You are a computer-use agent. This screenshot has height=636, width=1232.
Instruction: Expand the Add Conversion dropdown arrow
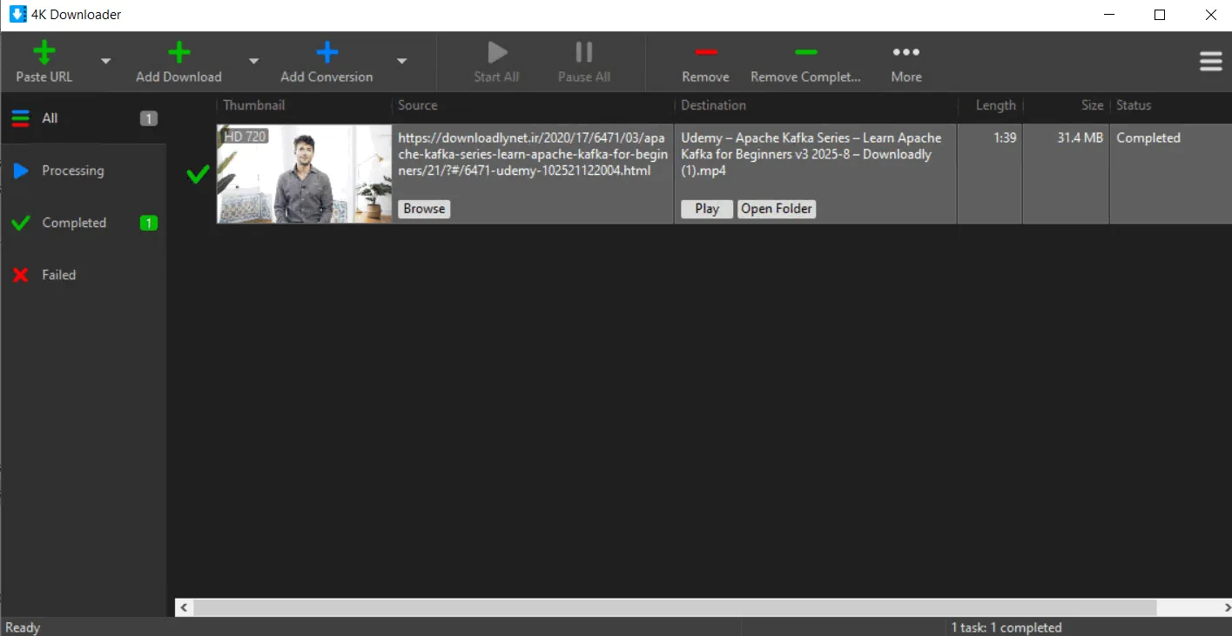point(401,61)
